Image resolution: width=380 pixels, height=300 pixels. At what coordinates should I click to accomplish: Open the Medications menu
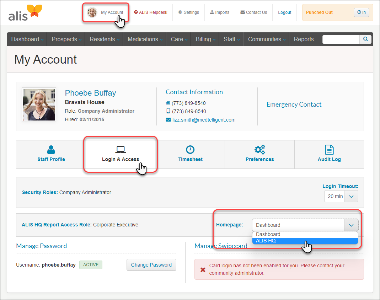tap(144, 39)
